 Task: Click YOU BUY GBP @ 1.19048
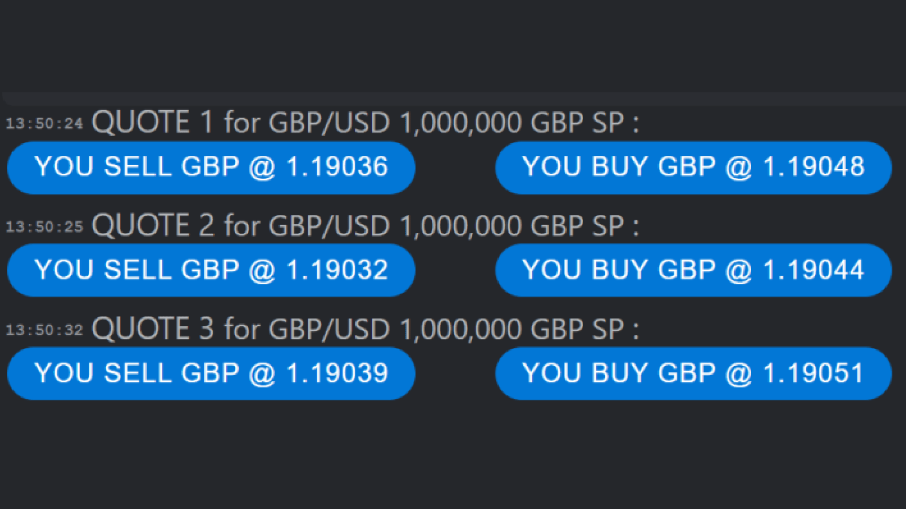click(693, 167)
